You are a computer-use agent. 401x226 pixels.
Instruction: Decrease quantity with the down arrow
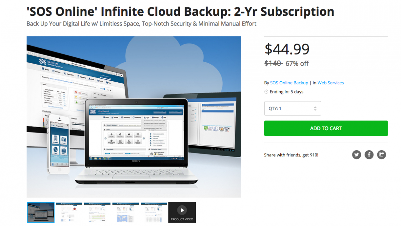315,110
